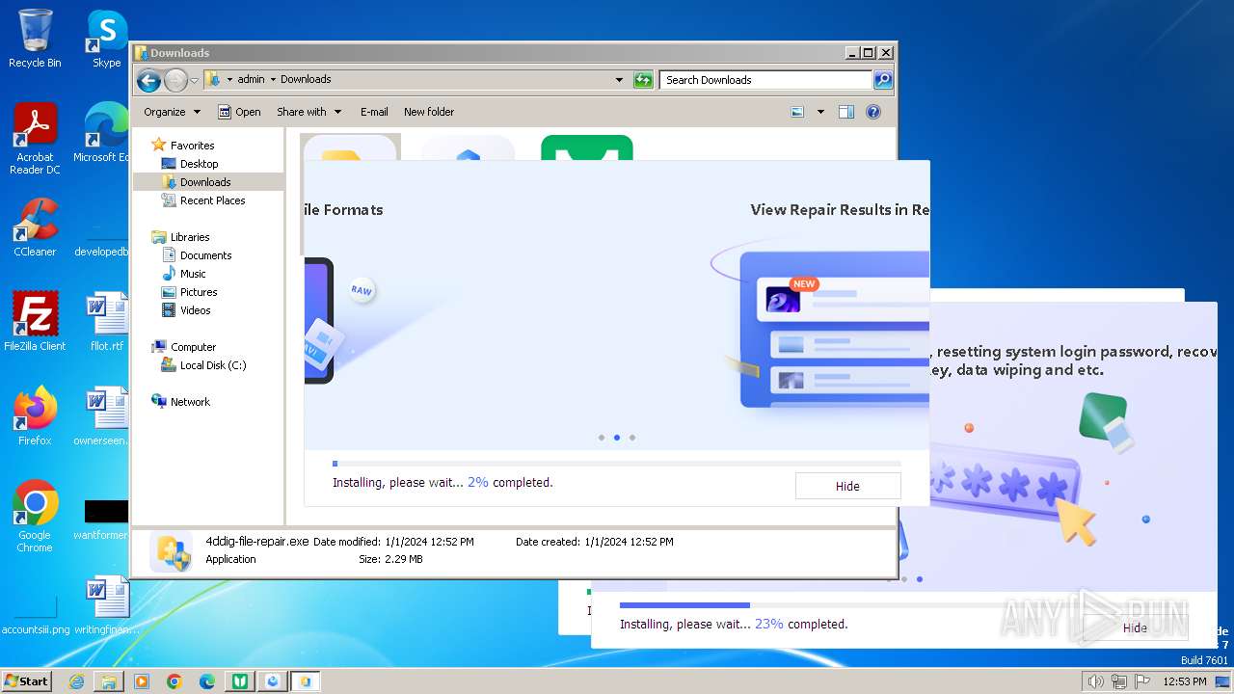This screenshot has height=694, width=1234.
Task: Select Desktop under Favorites
Action: tap(199, 164)
